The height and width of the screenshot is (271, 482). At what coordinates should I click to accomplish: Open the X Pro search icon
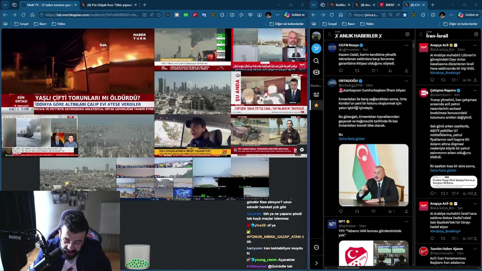pos(316,61)
